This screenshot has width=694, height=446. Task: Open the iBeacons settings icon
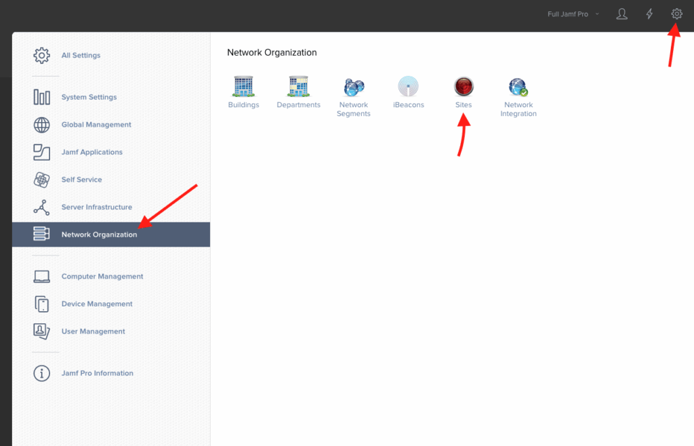coord(408,86)
